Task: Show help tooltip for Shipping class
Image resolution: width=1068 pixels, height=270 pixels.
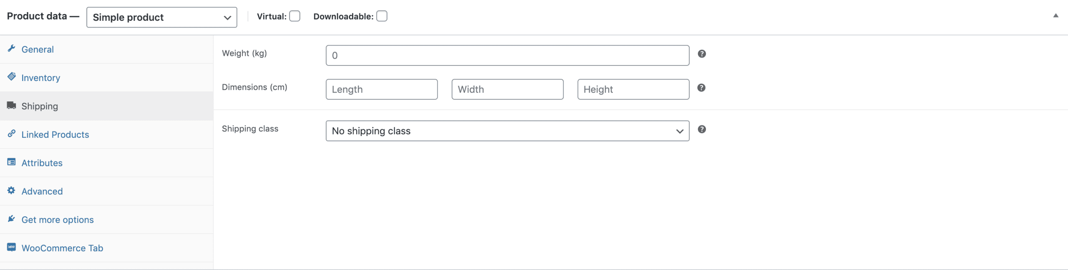Action: pos(702,129)
